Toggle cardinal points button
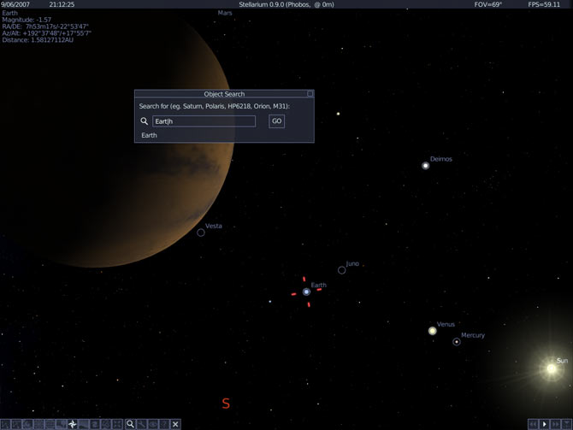 [x=73, y=424]
